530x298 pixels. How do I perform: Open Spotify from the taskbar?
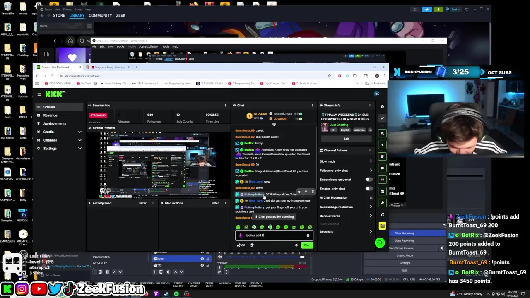pyautogui.click(x=176, y=294)
